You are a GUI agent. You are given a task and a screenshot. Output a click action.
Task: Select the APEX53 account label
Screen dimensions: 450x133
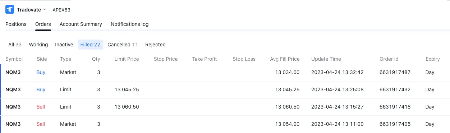pos(61,10)
